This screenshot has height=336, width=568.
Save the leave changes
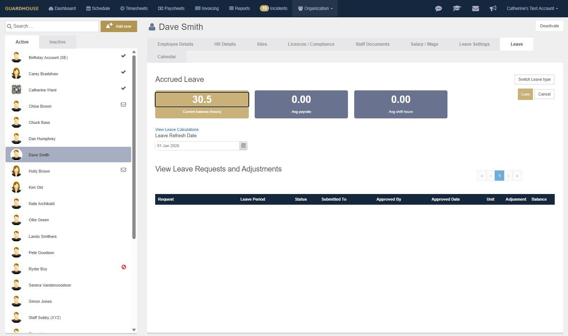[x=525, y=94]
